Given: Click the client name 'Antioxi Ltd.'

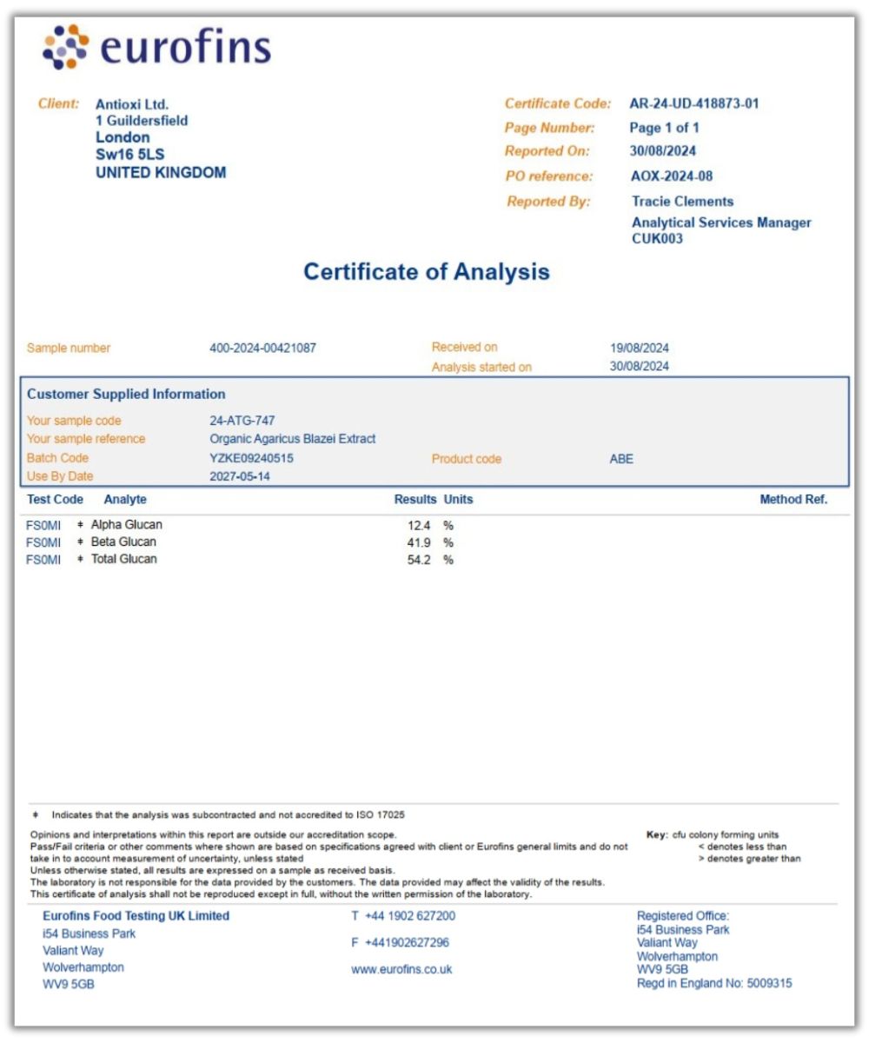Looking at the screenshot, I should [x=132, y=104].
